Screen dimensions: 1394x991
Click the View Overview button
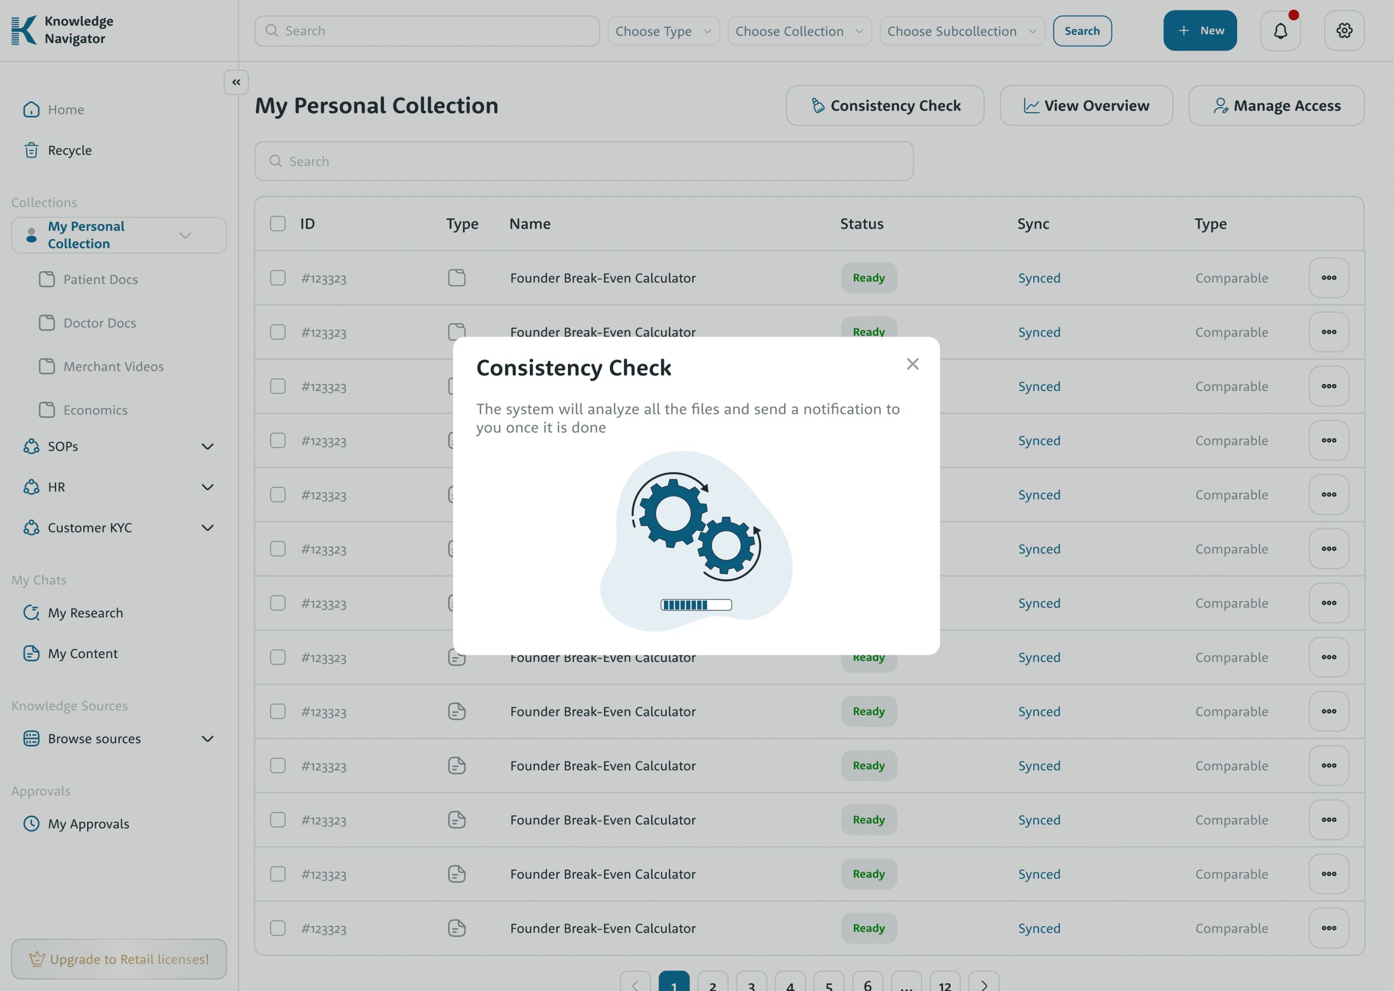[x=1085, y=106]
